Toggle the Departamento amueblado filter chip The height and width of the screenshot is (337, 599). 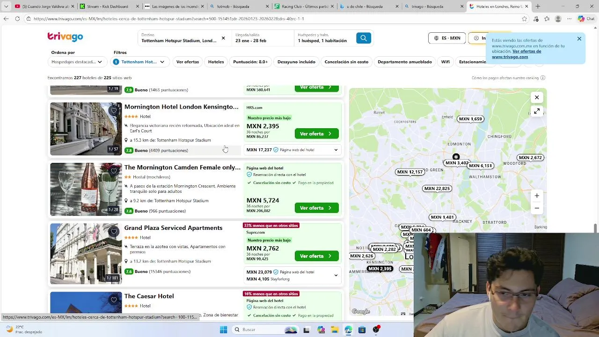point(405,62)
